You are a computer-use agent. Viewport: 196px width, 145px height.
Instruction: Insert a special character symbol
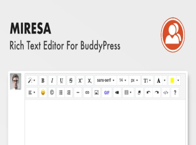[52, 92]
